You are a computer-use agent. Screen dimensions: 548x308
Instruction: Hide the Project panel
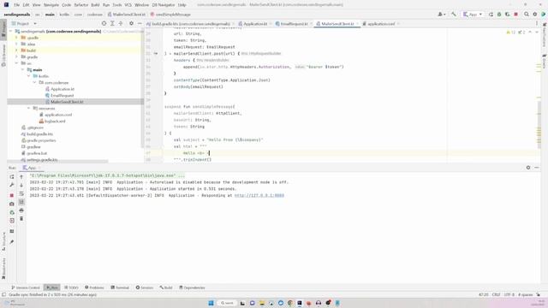(x=140, y=23)
